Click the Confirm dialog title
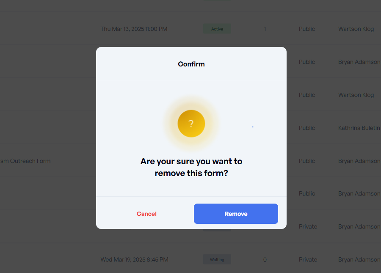The height and width of the screenshot is (273, 381). pyautogui.click(x=191, y=64)
